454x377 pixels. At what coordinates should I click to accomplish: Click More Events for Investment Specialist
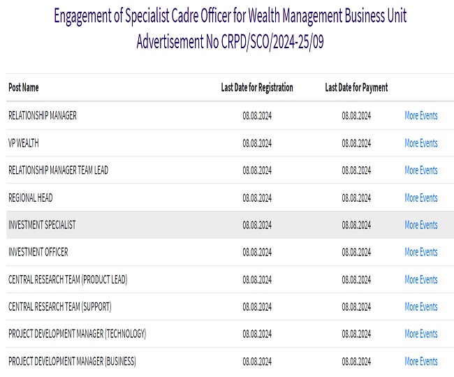420,225
